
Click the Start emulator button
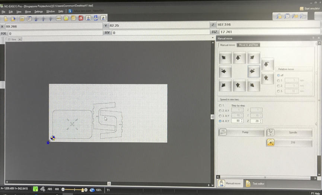pyautogui.click(x=310, y=9)
